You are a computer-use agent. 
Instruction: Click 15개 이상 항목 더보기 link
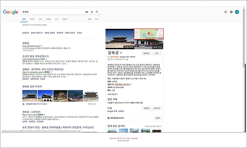point(153,126)
